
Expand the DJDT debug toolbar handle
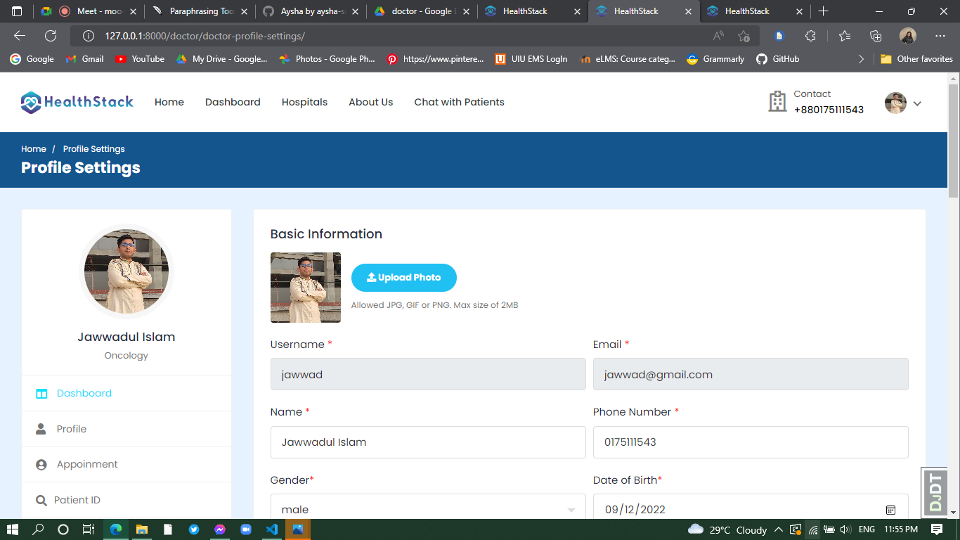pos(935,491)
